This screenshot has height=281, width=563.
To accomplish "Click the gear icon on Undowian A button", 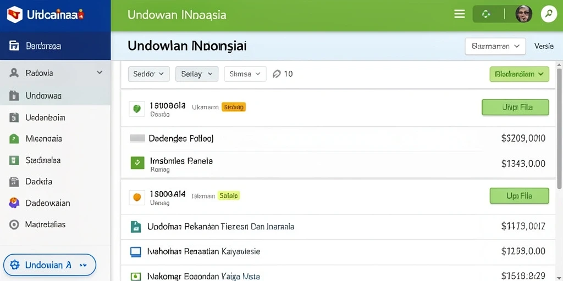I will [14, 265].
